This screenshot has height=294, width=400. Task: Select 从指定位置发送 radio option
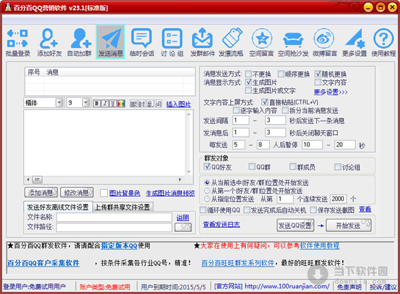point(207,199)
